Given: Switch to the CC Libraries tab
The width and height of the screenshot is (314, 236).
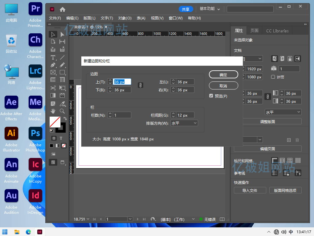Looking at the screenshot, I should (x=277, y=31).
